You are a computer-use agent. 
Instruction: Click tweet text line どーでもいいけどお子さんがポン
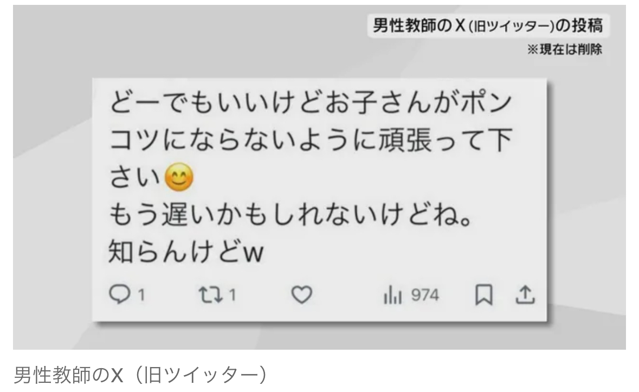coord(311,102)
